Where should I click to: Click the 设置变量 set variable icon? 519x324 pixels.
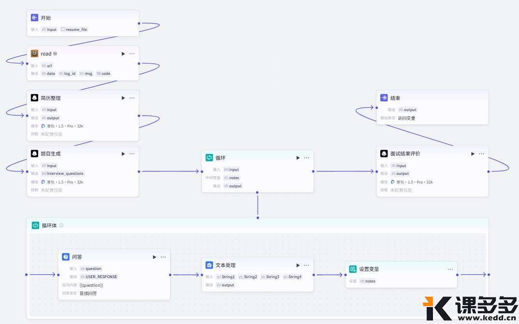[x=353, y=269]
